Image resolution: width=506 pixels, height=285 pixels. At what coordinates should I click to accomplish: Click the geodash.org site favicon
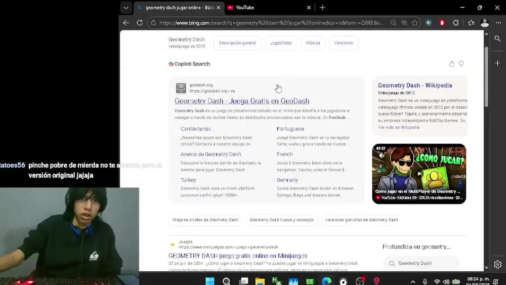pos(181,88)
